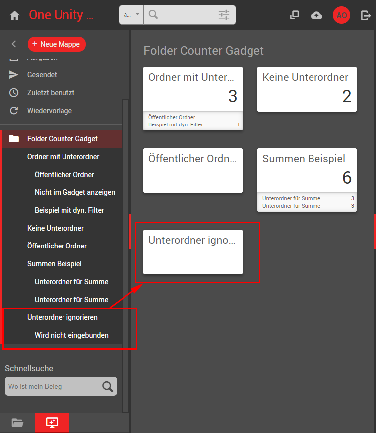
Task: Open the windows overlay icon in header
Action: point(295,15)
